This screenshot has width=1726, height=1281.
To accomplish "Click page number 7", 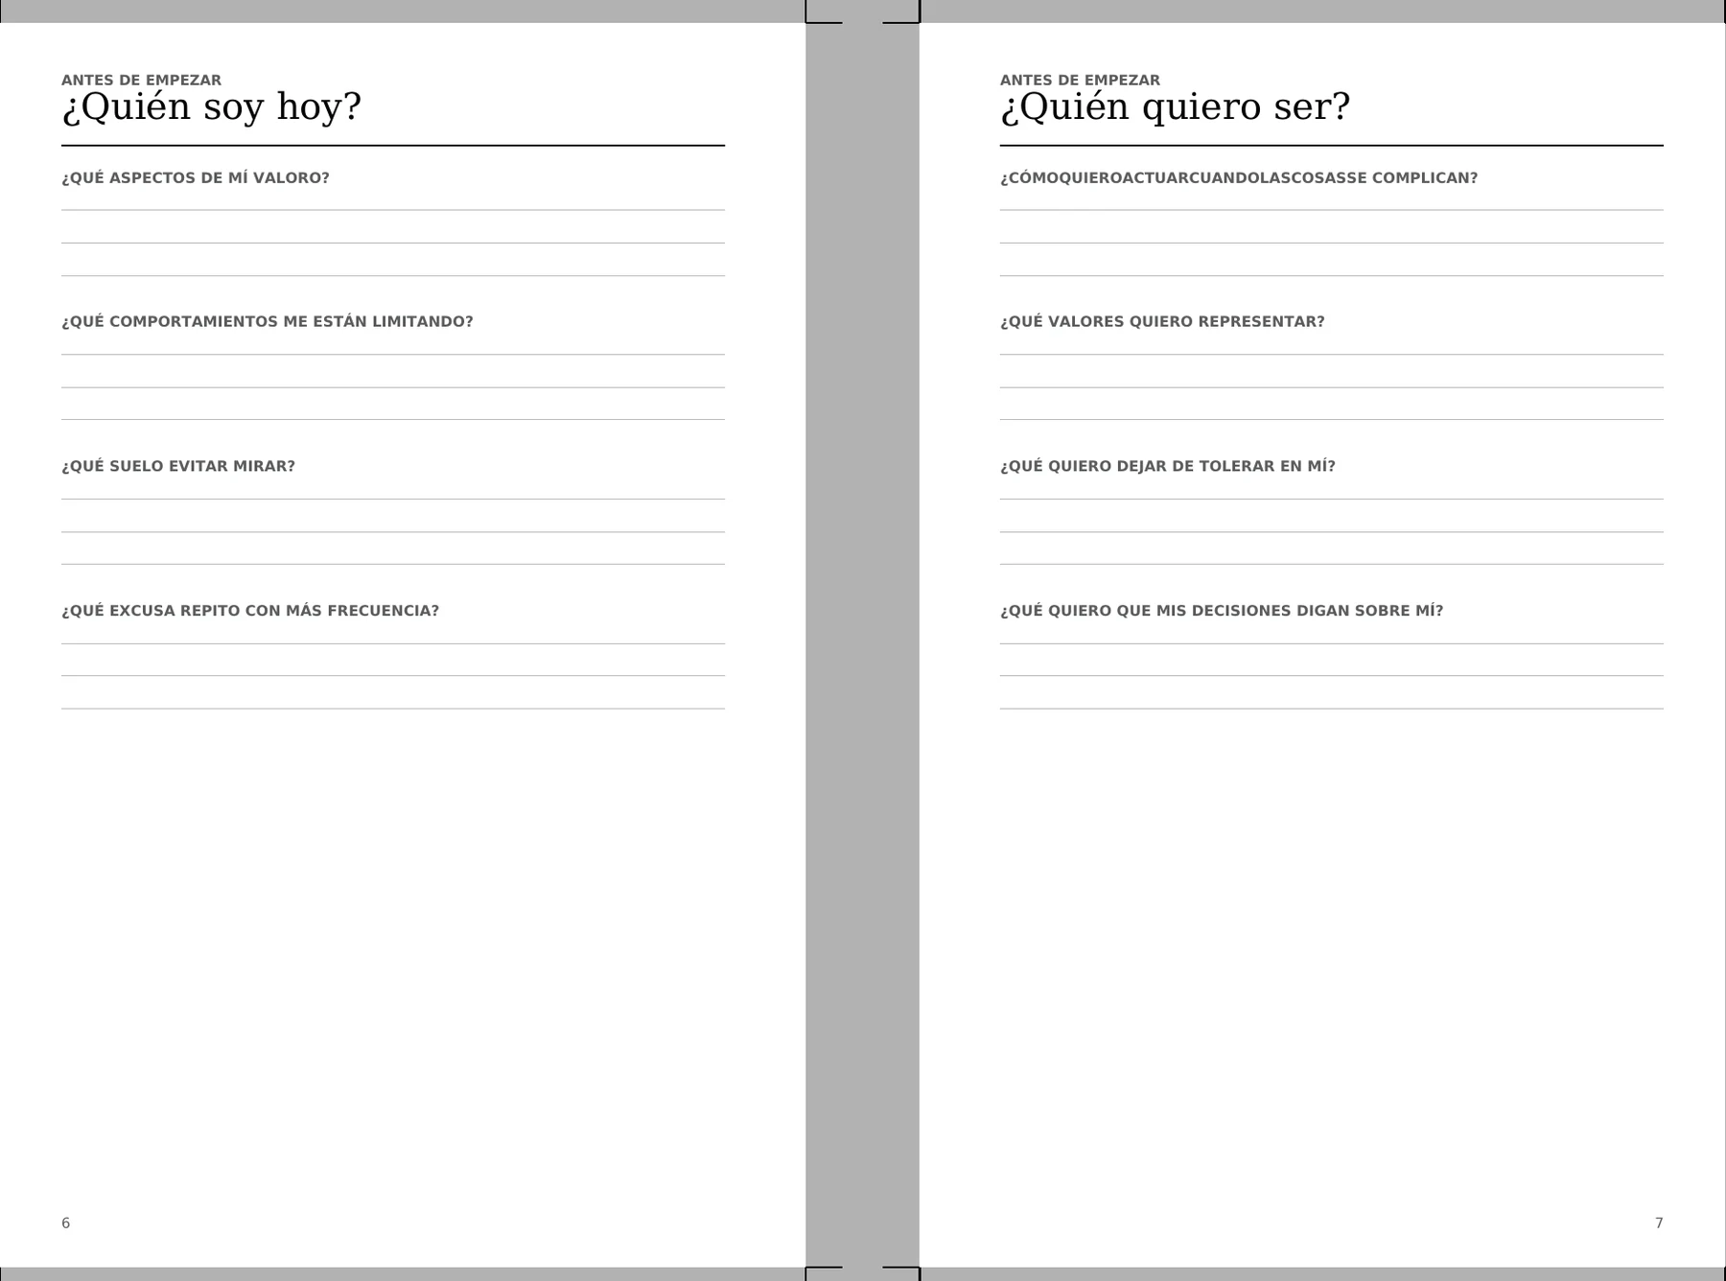I will tap(1659, 1223).
